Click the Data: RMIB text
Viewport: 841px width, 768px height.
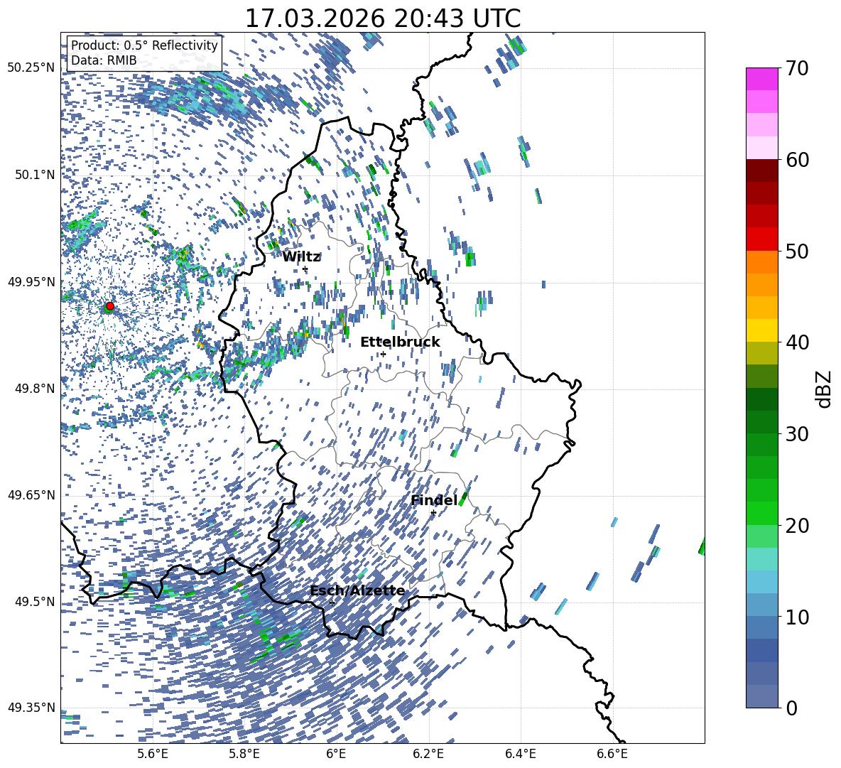point(104,60)
